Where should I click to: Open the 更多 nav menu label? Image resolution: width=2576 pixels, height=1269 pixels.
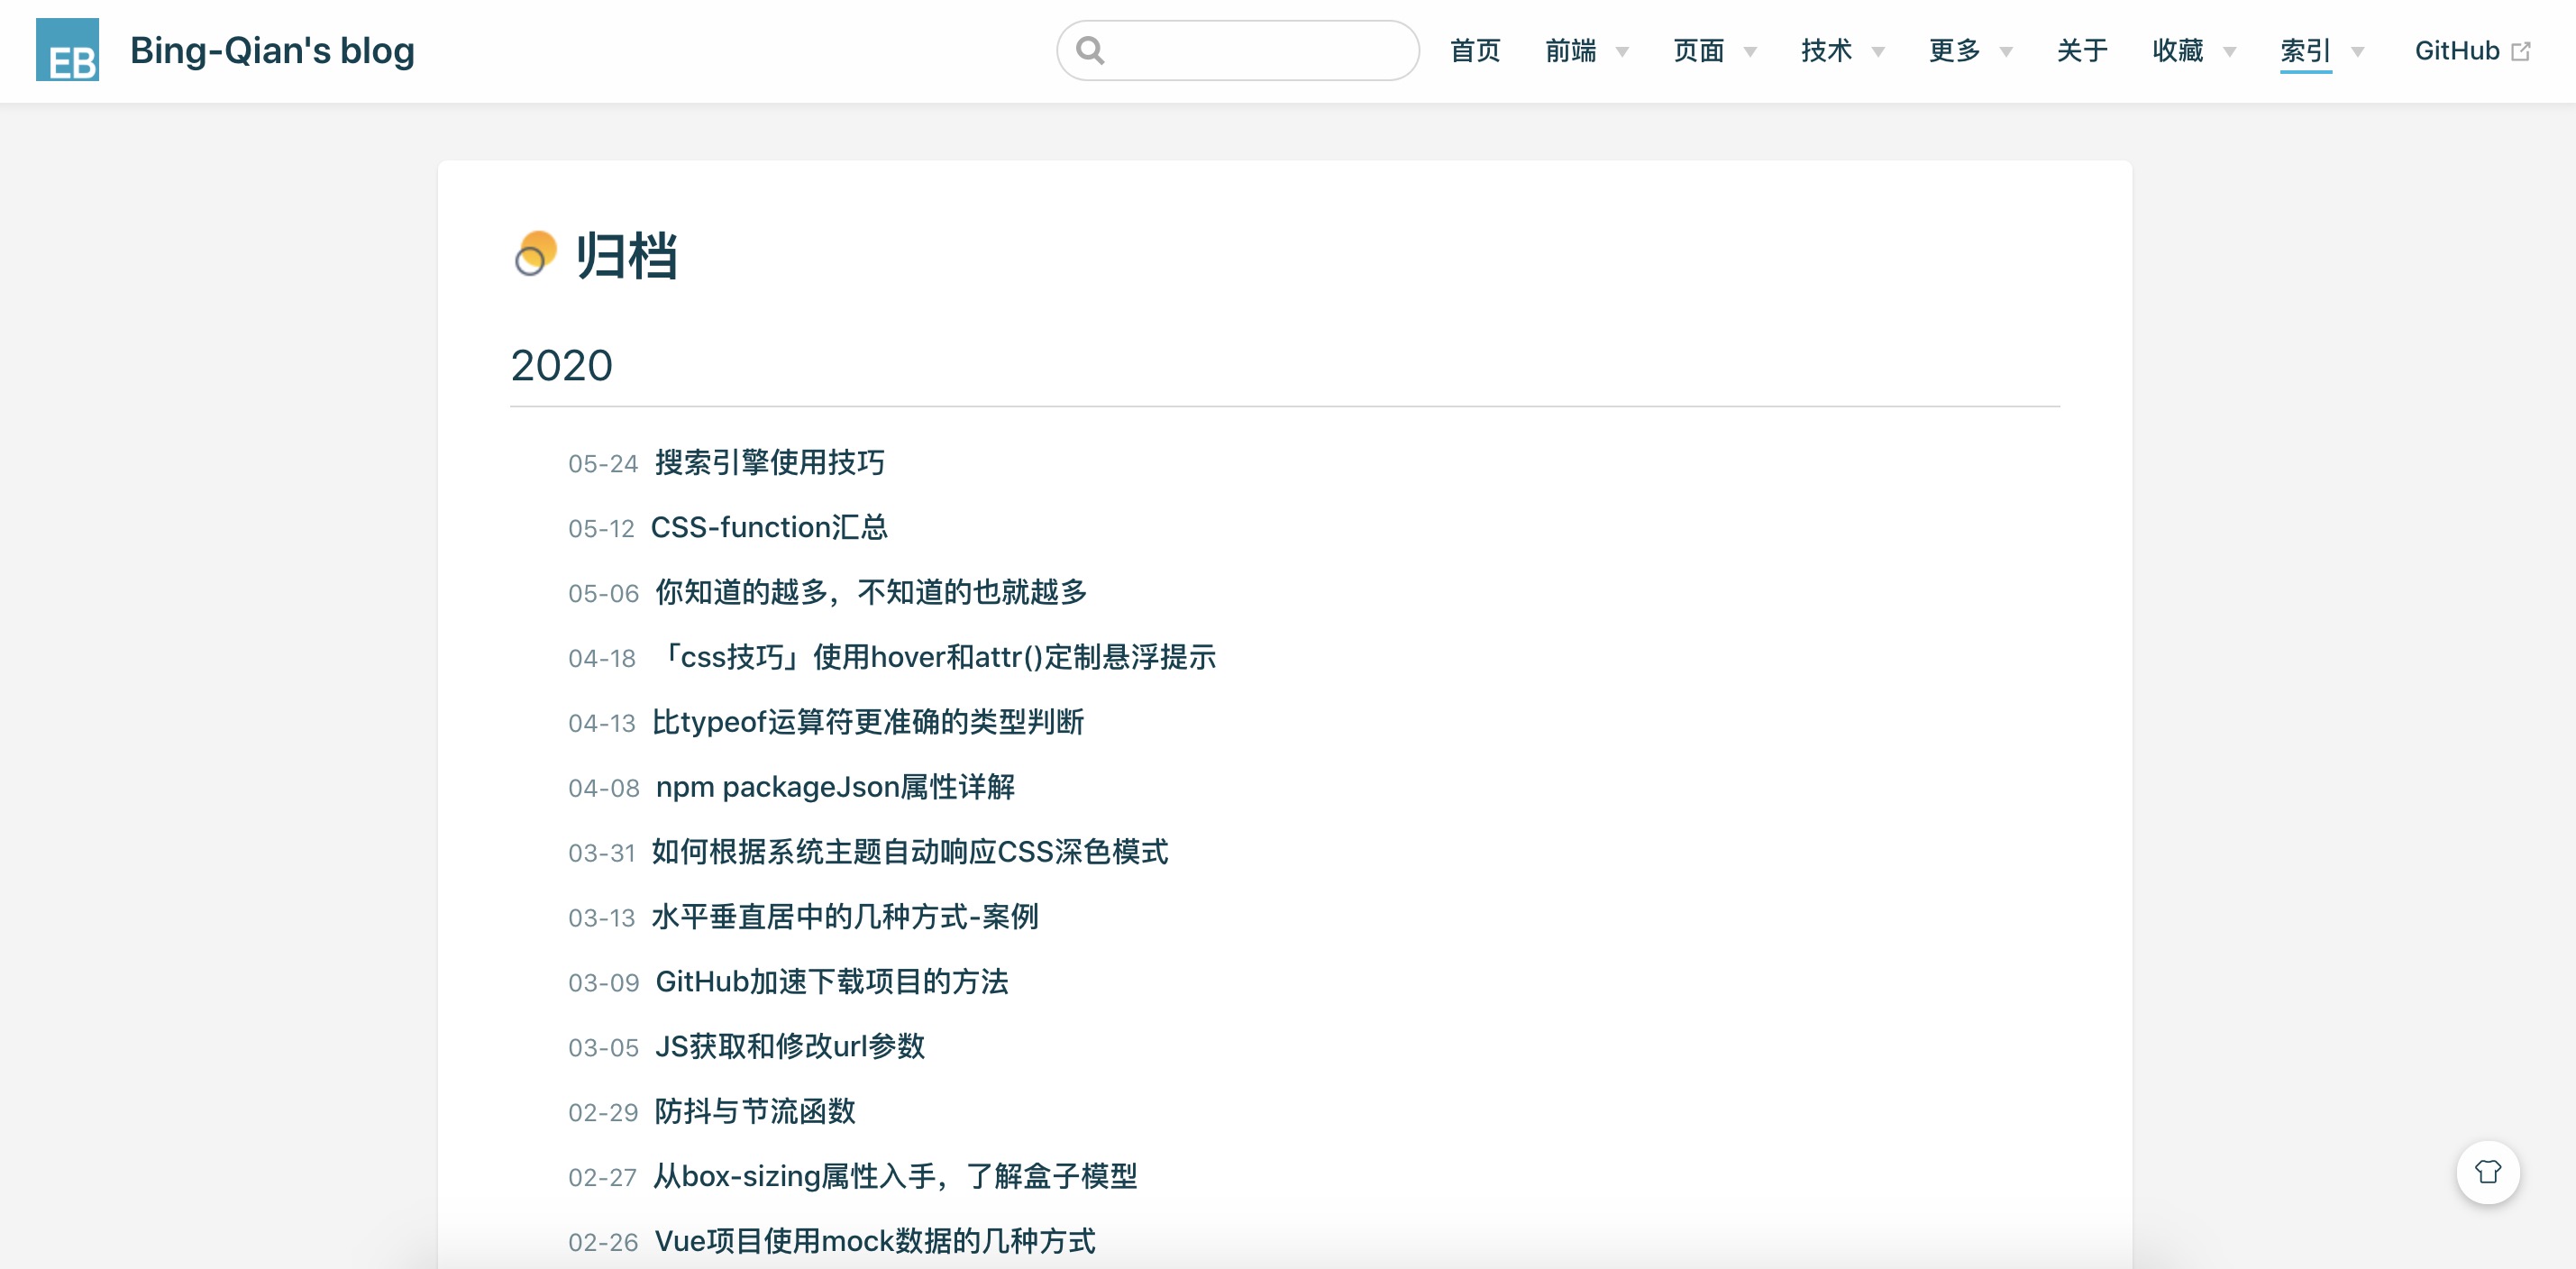pos(1955,50)
